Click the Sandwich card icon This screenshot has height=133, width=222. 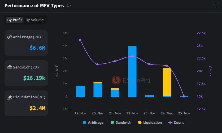point(9,67)
